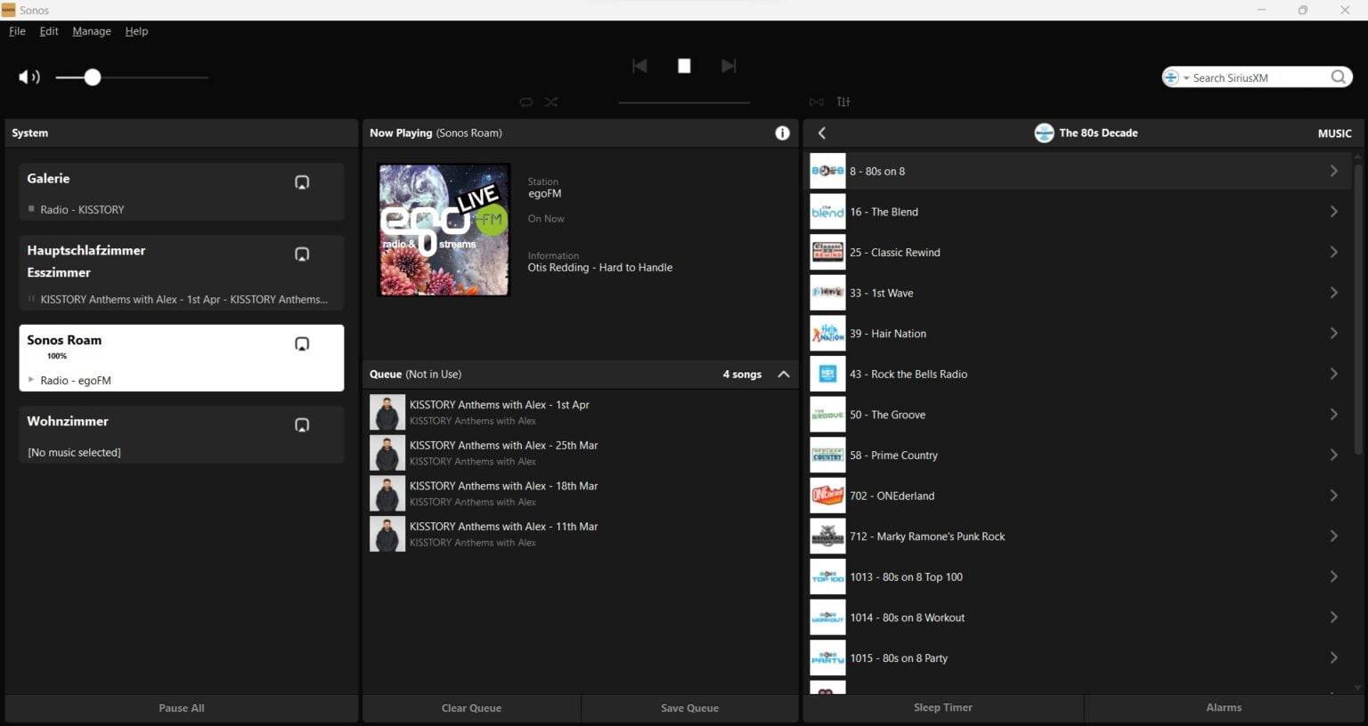Adjust the volume slider
This screenshot has height=726, width=1368.
93,77
